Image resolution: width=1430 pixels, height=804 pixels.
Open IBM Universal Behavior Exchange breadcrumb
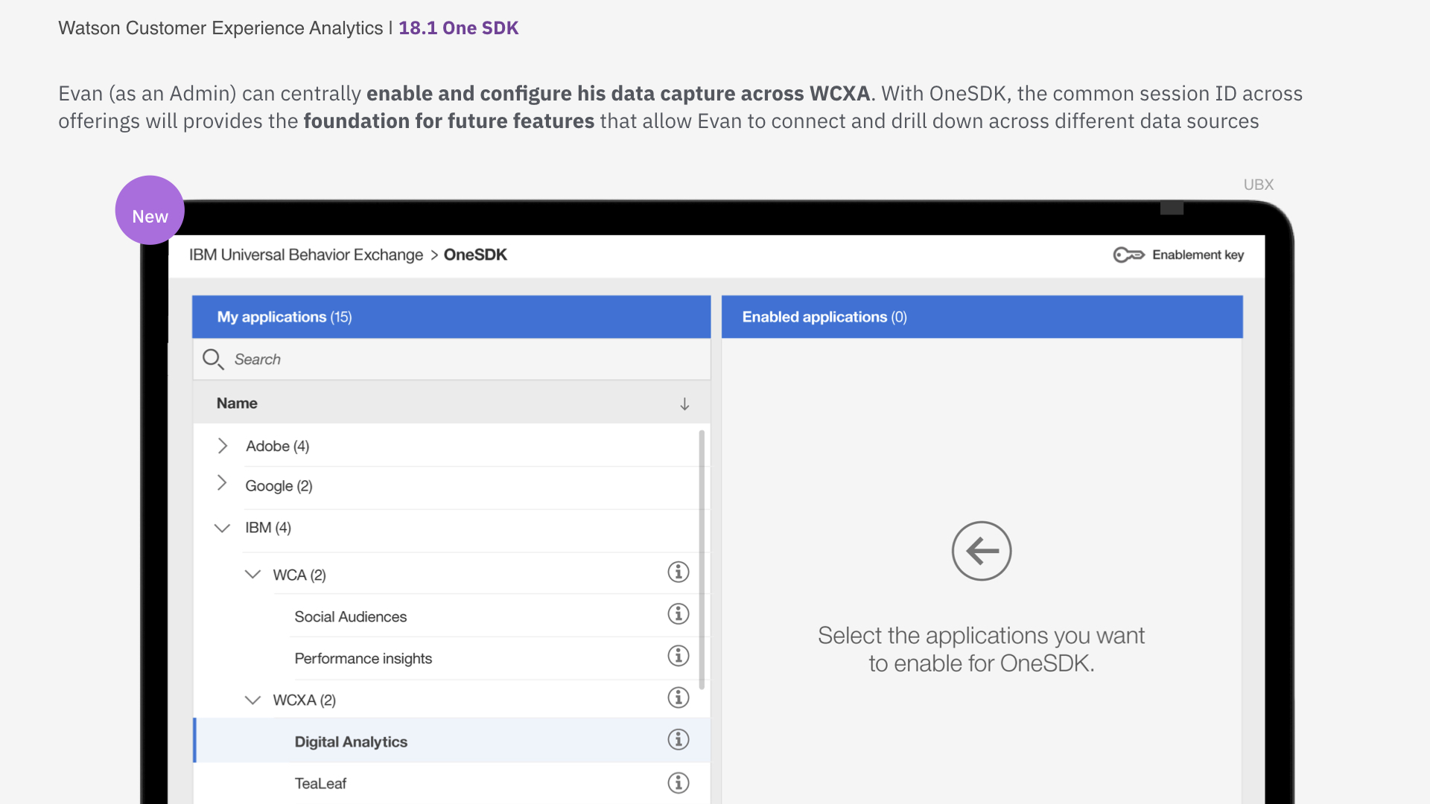[x=305, y=255]
